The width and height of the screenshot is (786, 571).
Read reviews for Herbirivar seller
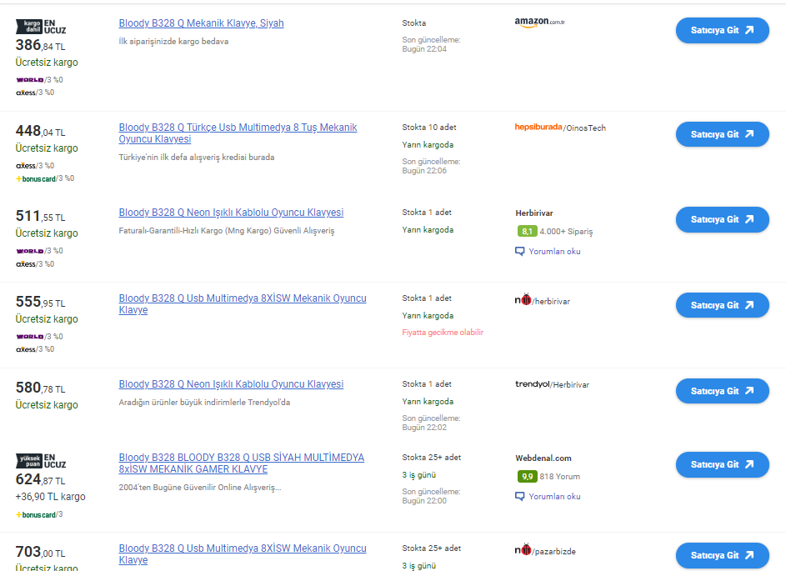click(x=554, y=251)
